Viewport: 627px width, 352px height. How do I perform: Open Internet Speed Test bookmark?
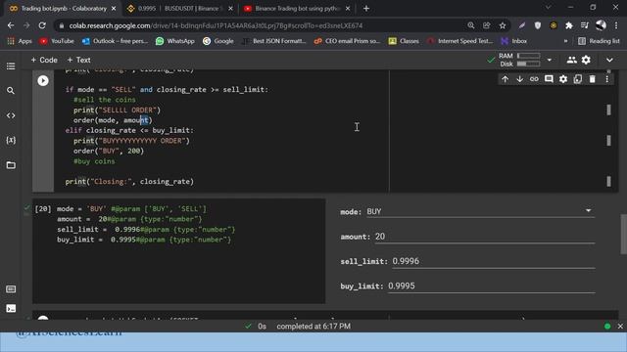coord(459,41)
